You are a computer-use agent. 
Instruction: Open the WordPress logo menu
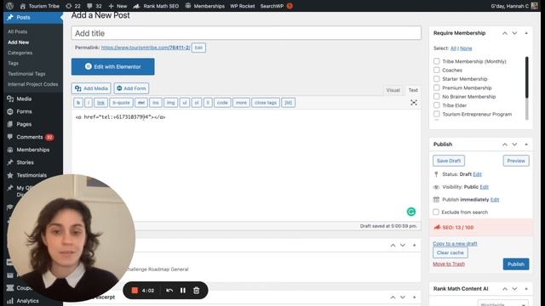pos(9,6)
